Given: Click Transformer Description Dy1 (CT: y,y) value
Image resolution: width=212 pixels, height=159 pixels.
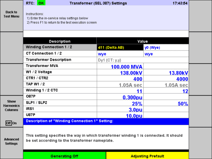Looking at the screenshot, I should [143, 60].
